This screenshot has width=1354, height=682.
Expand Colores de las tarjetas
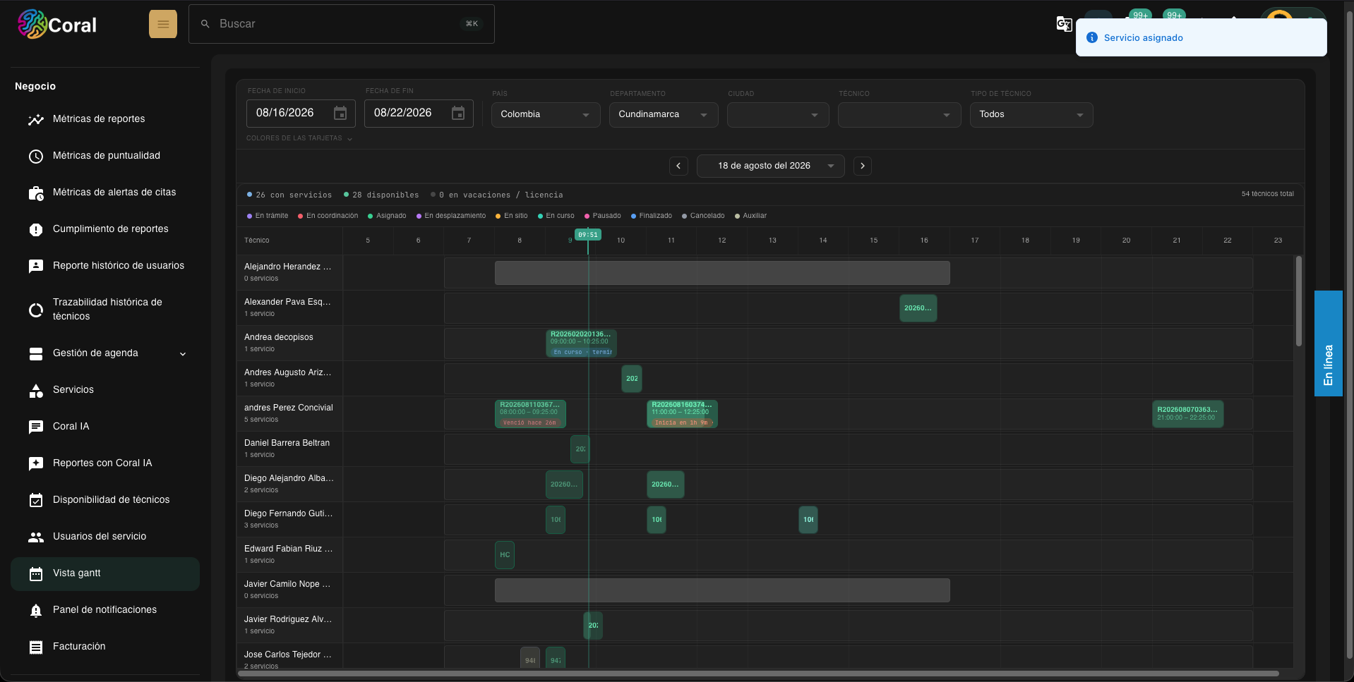[x=299, y=138]
